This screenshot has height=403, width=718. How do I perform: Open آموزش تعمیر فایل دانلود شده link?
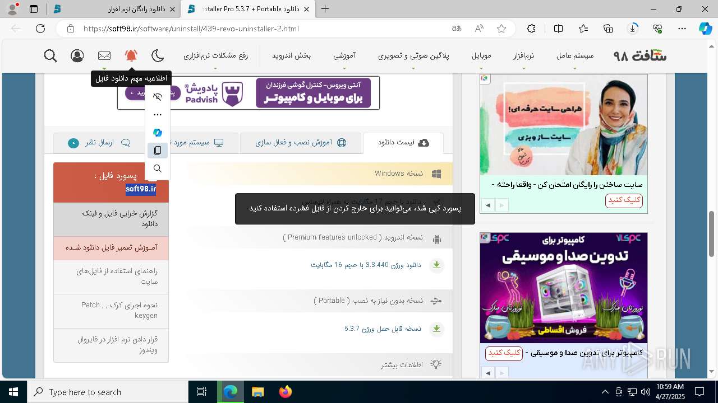(111, 247)
